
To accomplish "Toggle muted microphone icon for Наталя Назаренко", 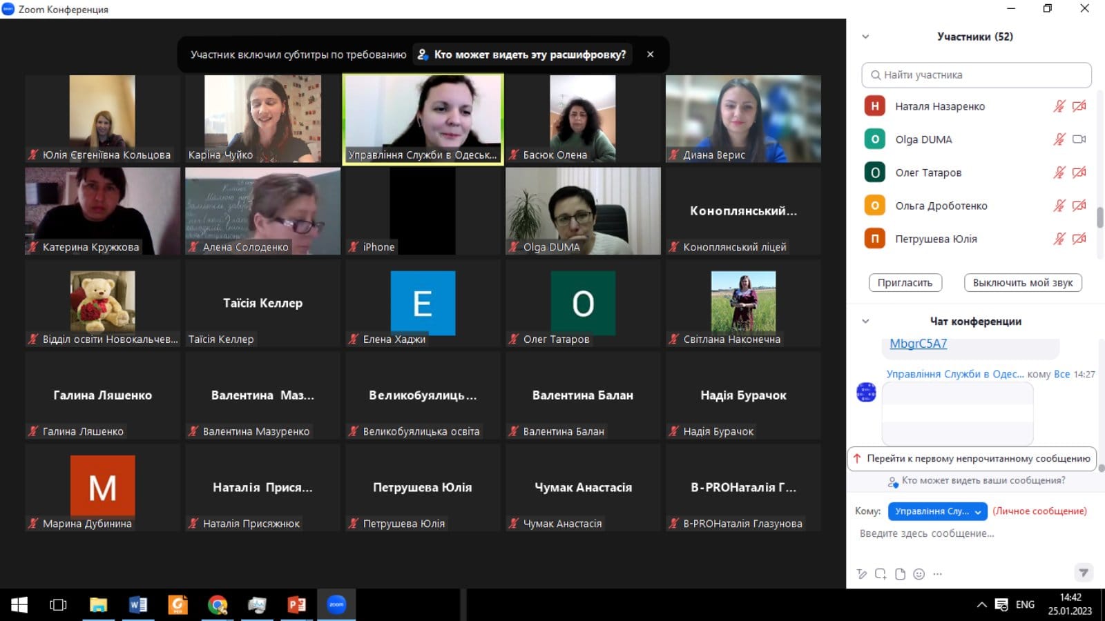I will [1059, 106].
